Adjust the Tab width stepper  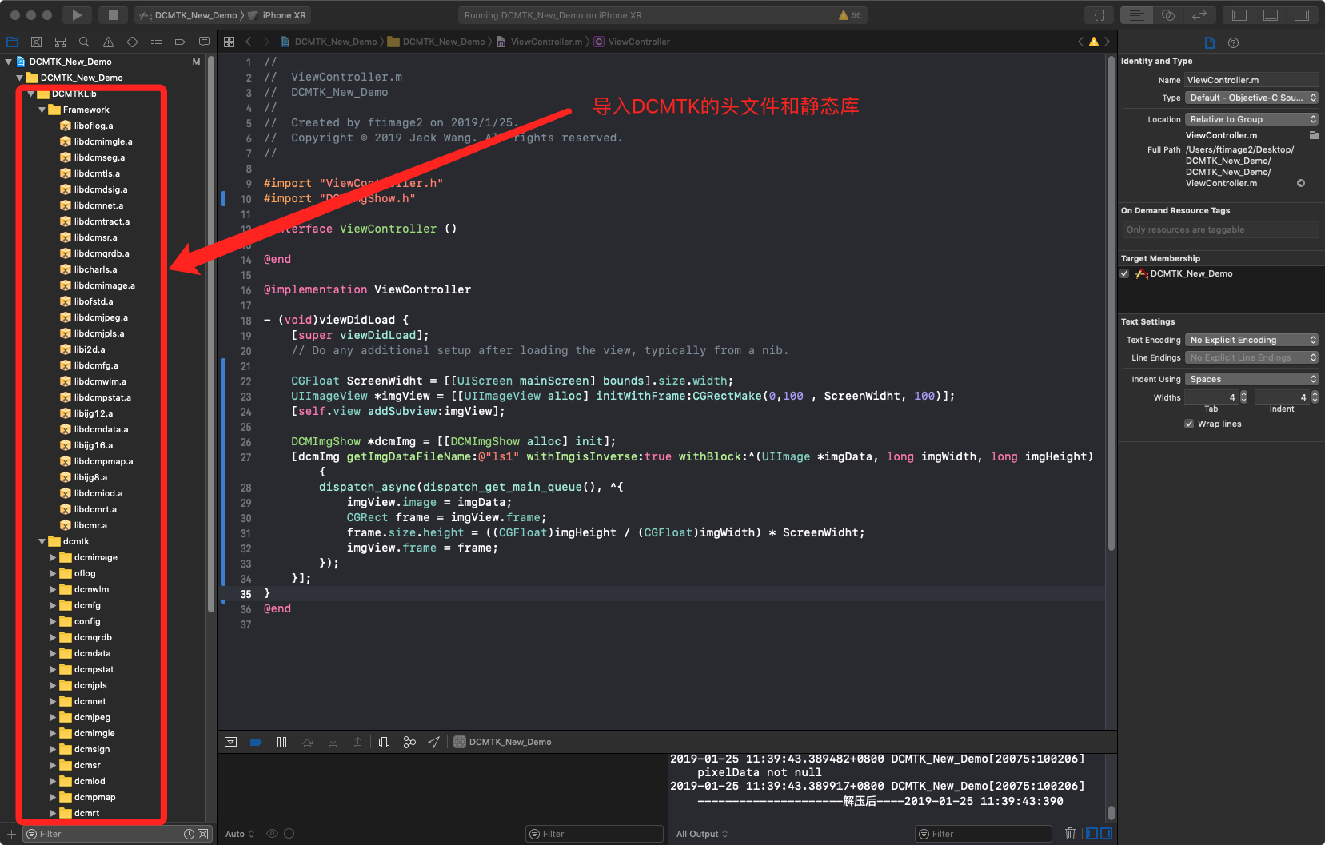[1243, 397]
